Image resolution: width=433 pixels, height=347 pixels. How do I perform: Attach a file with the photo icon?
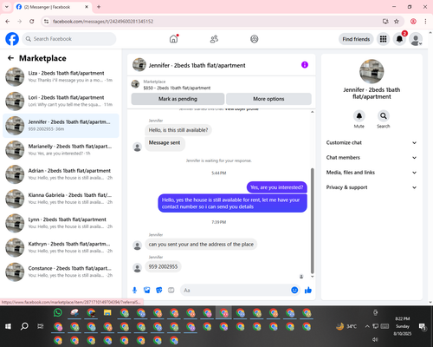147,290
